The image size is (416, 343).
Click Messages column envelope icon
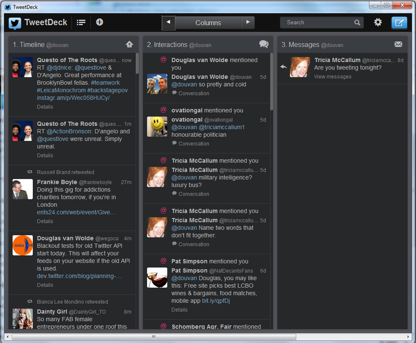(398, 44)
